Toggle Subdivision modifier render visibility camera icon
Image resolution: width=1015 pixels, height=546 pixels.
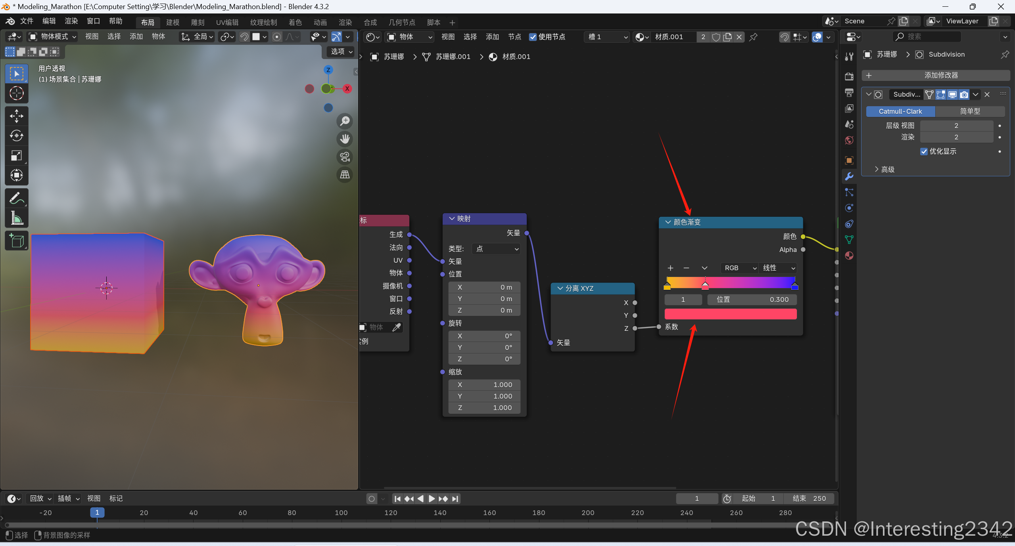click(x=964, y=94)
